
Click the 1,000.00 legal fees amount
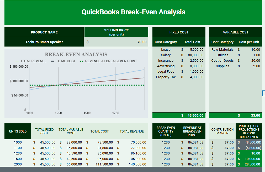(x=192, y=72)
